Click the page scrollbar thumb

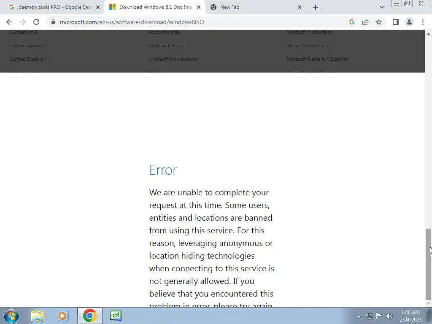(428, 264)
